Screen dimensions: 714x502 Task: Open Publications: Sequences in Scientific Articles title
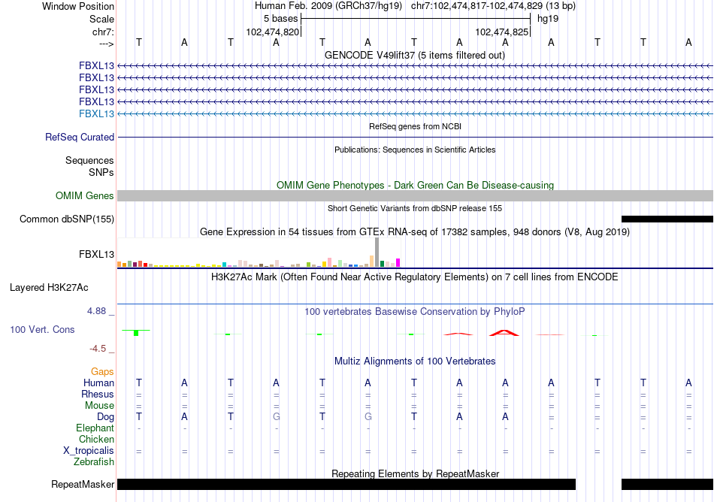[415, 150]
